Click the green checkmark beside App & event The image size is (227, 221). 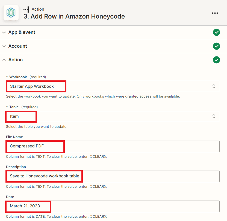pos(216,32)
